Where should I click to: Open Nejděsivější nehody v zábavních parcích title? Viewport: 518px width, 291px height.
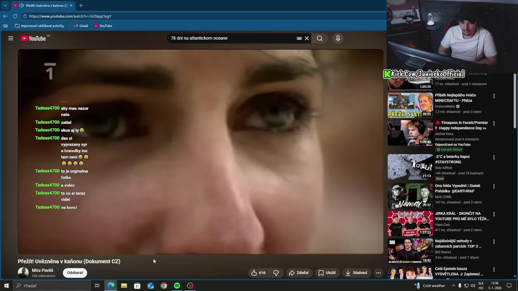coord(458,244)
